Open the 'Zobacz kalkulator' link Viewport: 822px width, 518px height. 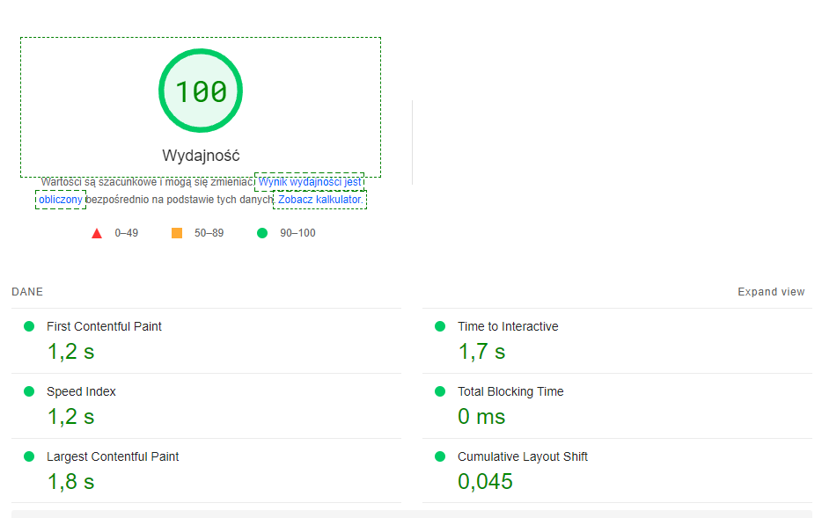point(319,200)
